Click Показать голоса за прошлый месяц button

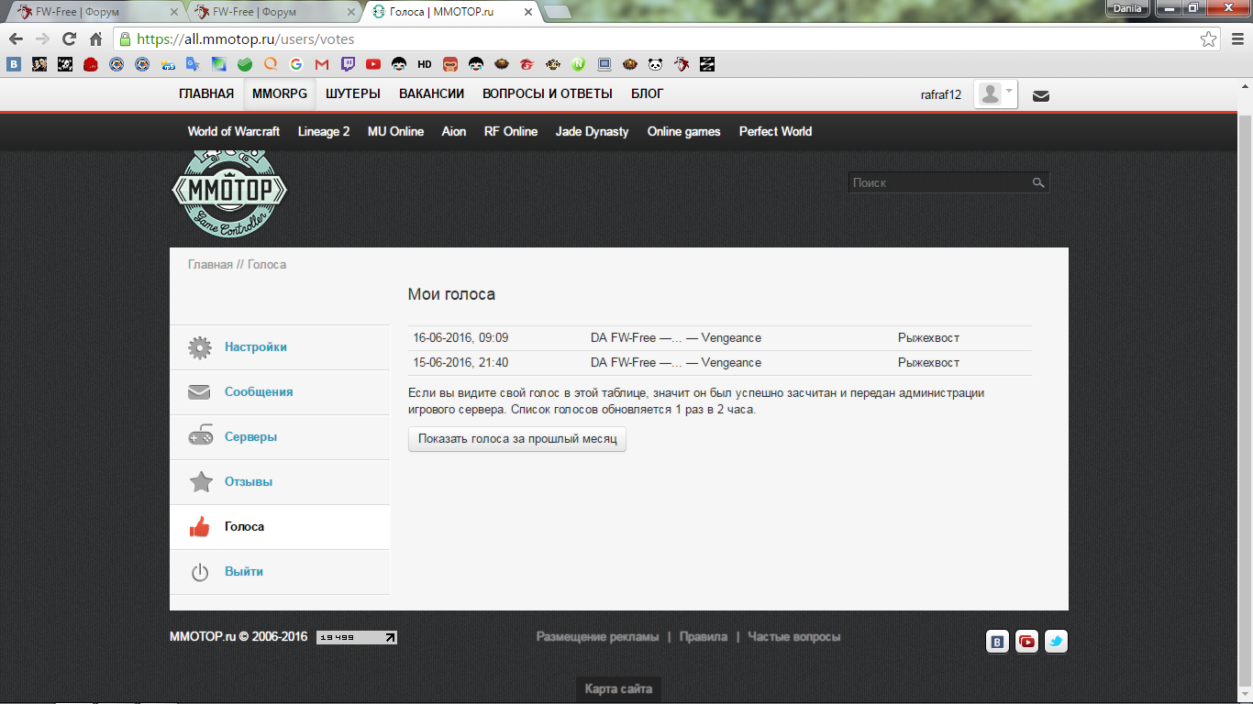[517, 439]
